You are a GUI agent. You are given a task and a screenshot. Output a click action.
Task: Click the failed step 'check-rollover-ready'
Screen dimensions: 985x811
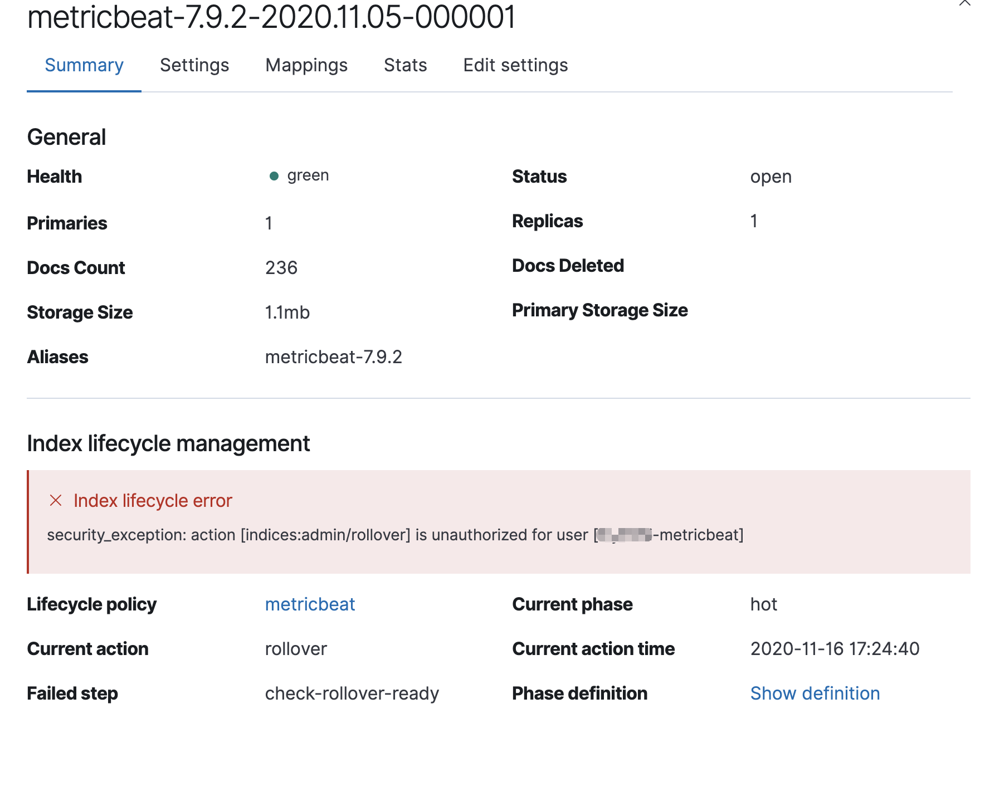(x=352, y=693)
